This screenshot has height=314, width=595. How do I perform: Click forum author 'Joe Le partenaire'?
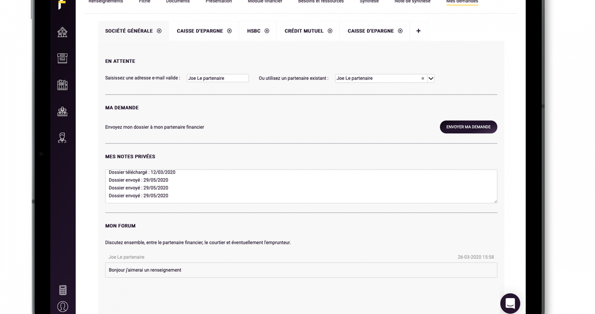(126, 257)
